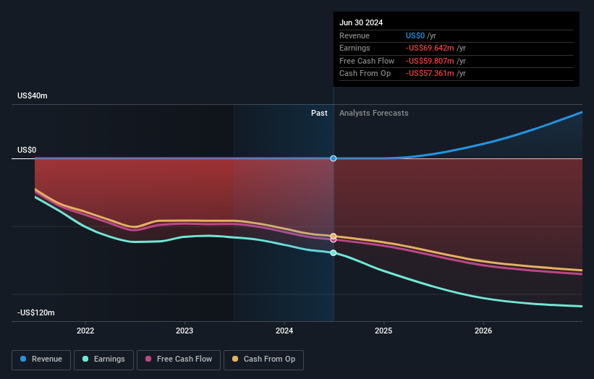
Task: Click the teal Earnings data point marker
Action: click(x=334, y=253)
